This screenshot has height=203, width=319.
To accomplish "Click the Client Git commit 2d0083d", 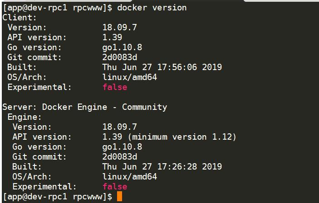I will pos(120,57).
